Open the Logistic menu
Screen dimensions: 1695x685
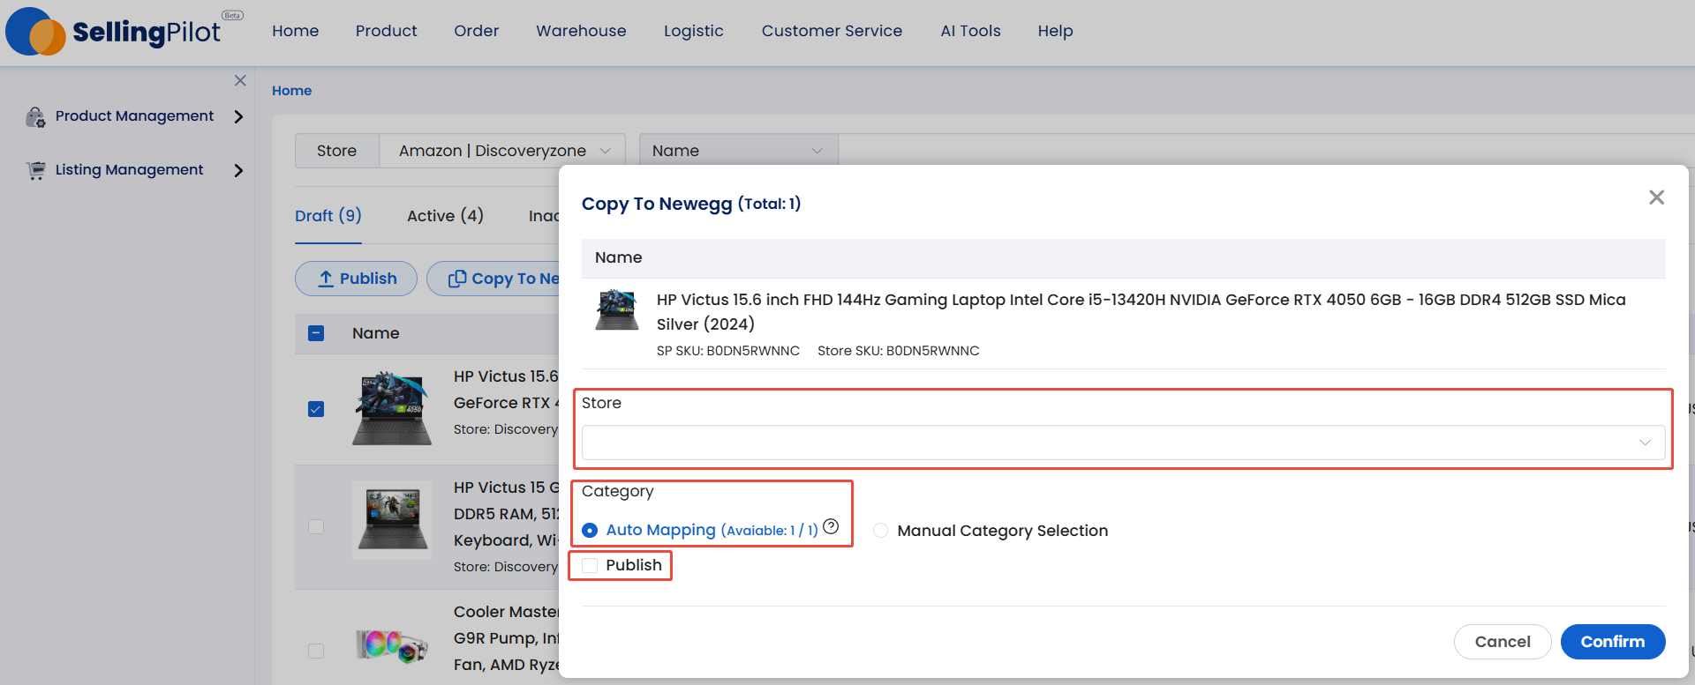pos(693,31)
